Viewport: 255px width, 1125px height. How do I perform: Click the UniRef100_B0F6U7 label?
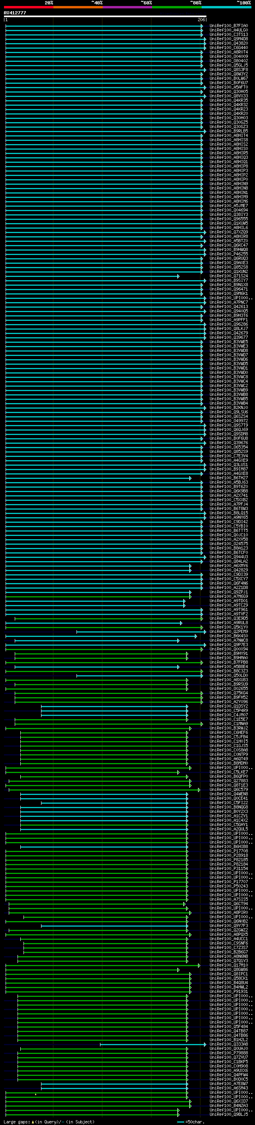tap(229, 83)
